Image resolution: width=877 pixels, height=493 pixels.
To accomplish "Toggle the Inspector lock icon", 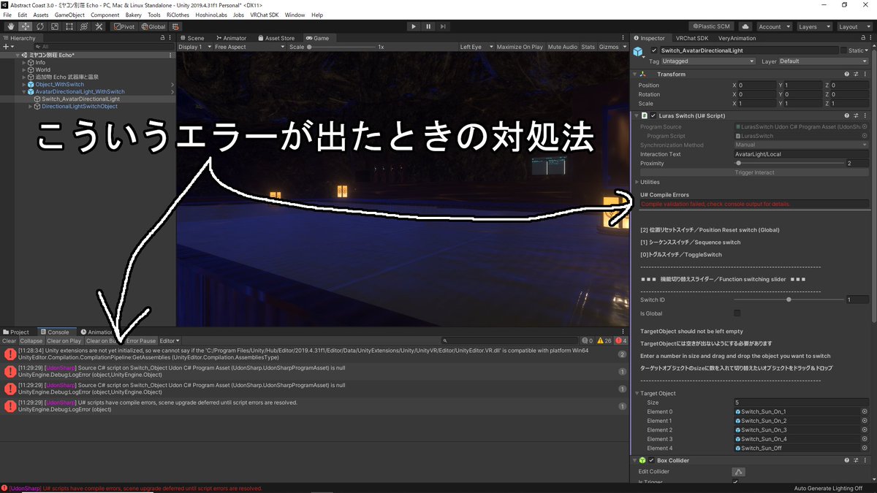I will [x=863, y=37].
